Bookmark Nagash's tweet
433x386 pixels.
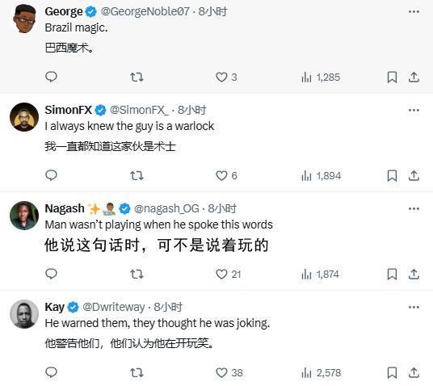point(392,275)
